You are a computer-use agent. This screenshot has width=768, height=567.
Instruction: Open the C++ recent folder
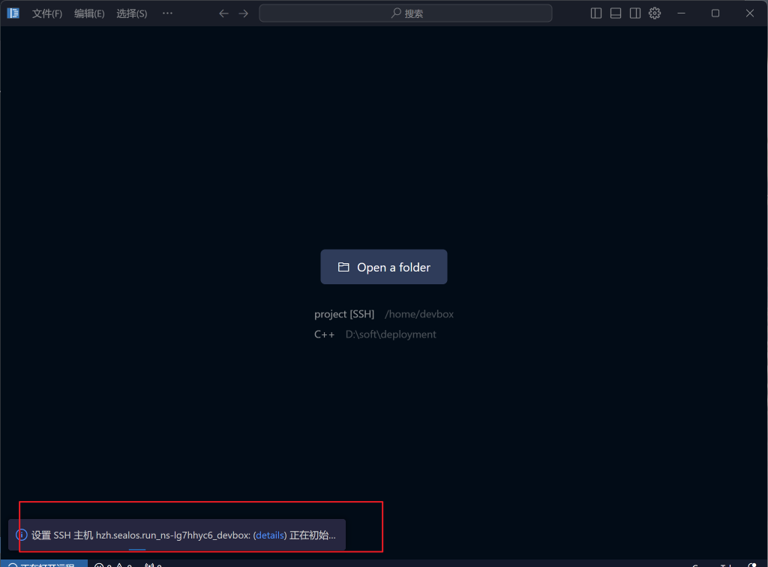point(324,334)
